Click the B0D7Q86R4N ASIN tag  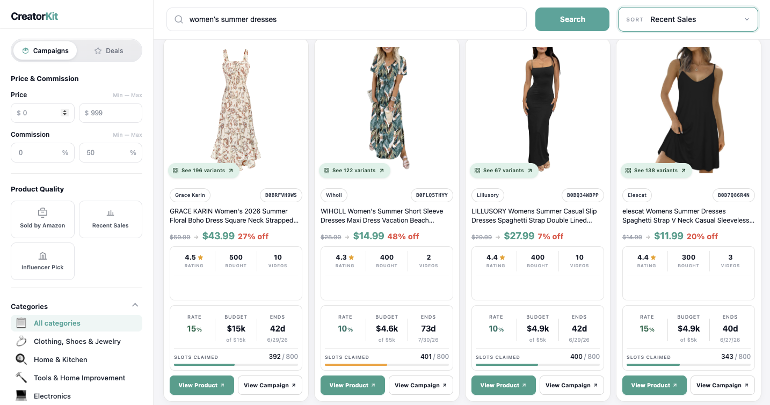point(733,195)
